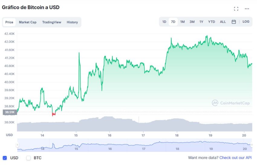257x167 pixels.
Task: Open the three-dot more options menu
Action: [x=247, y=9]
